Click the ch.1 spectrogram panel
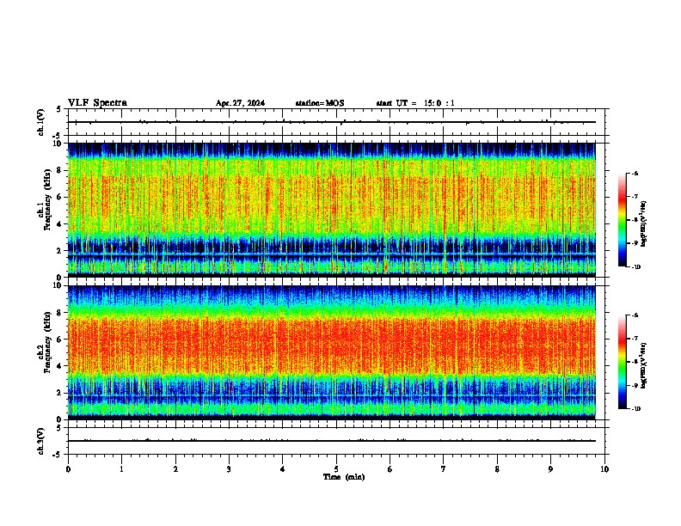Viewport: 681px width, 526px height. [332, 210]
